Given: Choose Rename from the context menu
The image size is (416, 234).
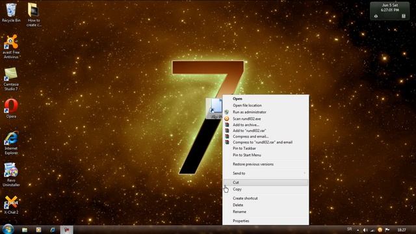Looking at the screenshot, I should point(266,212).
